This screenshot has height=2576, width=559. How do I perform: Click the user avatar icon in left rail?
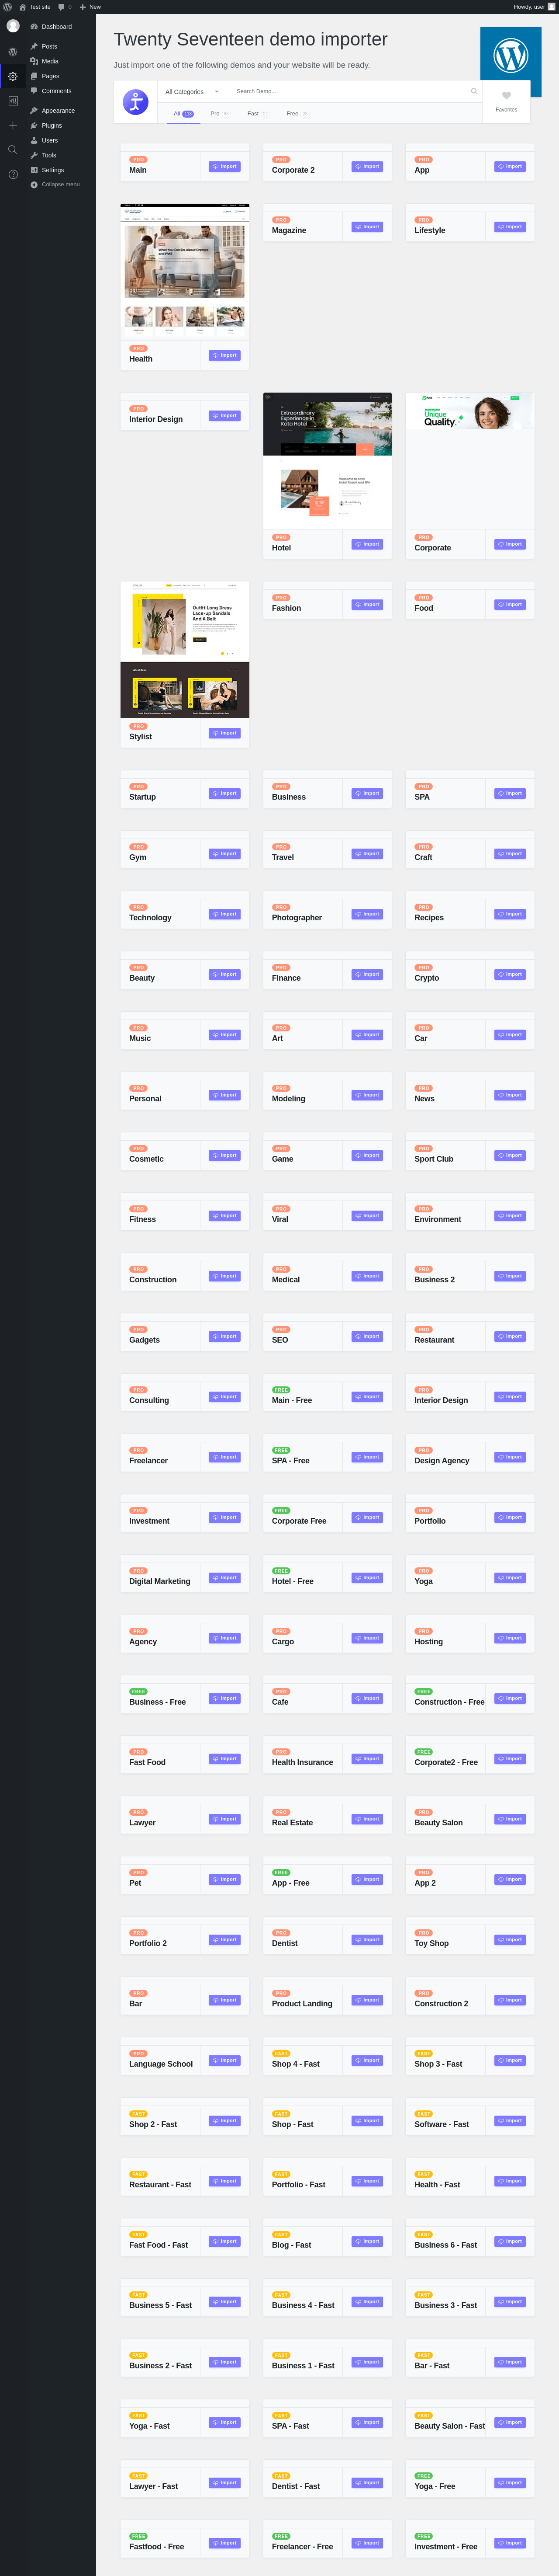[13, 26]
